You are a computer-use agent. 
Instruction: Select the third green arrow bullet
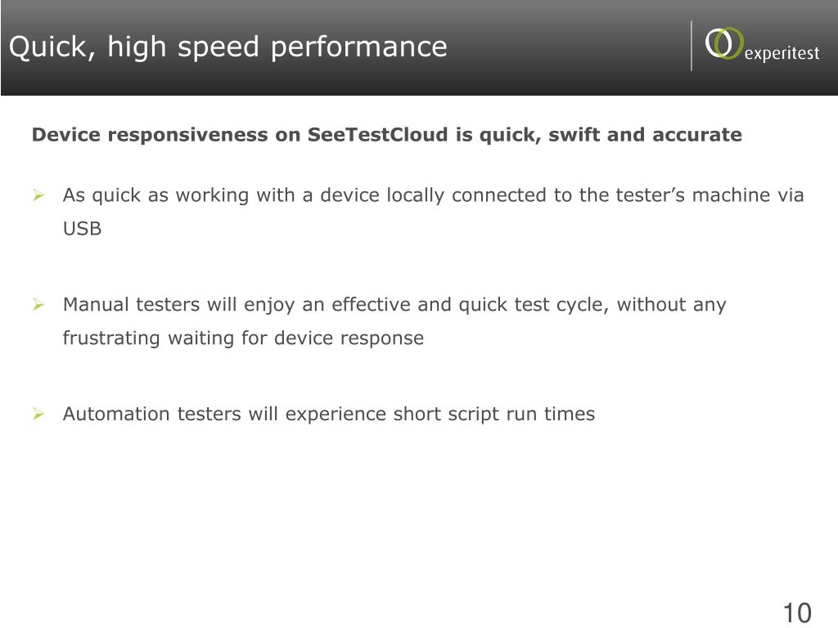pos(38,414)
